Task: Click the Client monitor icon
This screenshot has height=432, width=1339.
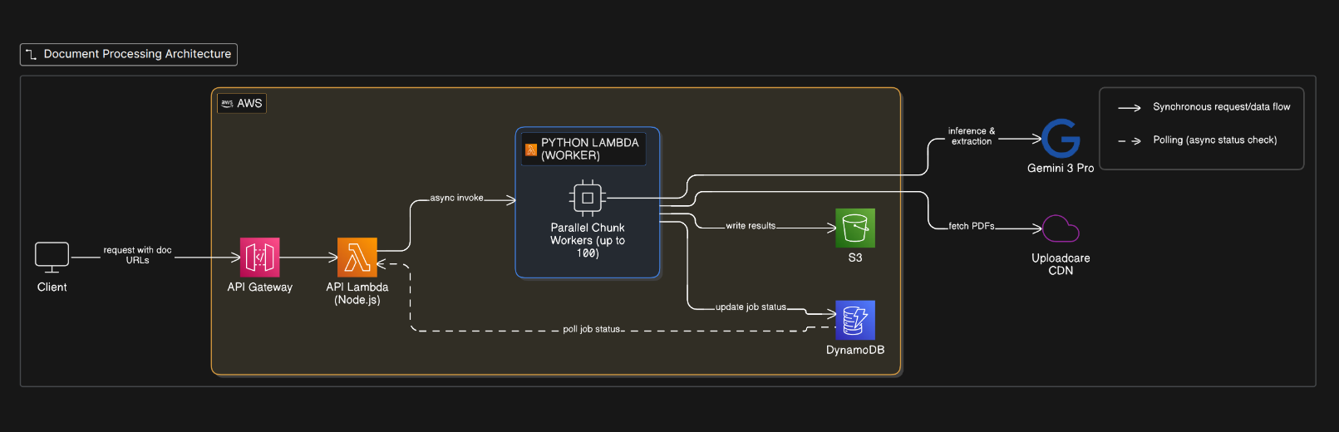Action: tap(52, 258)
